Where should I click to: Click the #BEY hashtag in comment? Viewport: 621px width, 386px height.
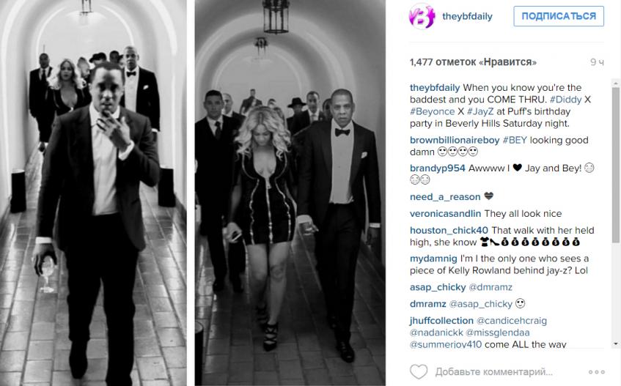[515, 140]
